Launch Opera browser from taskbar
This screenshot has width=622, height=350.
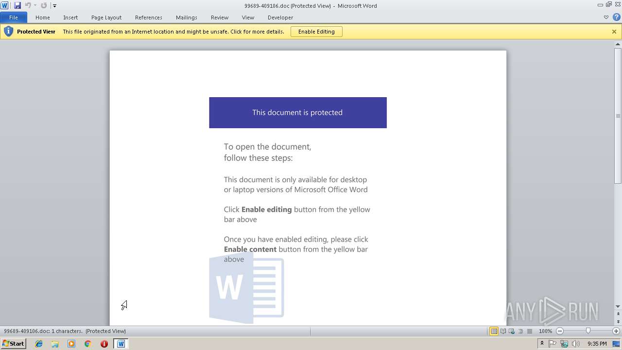[x=104, y=344]
